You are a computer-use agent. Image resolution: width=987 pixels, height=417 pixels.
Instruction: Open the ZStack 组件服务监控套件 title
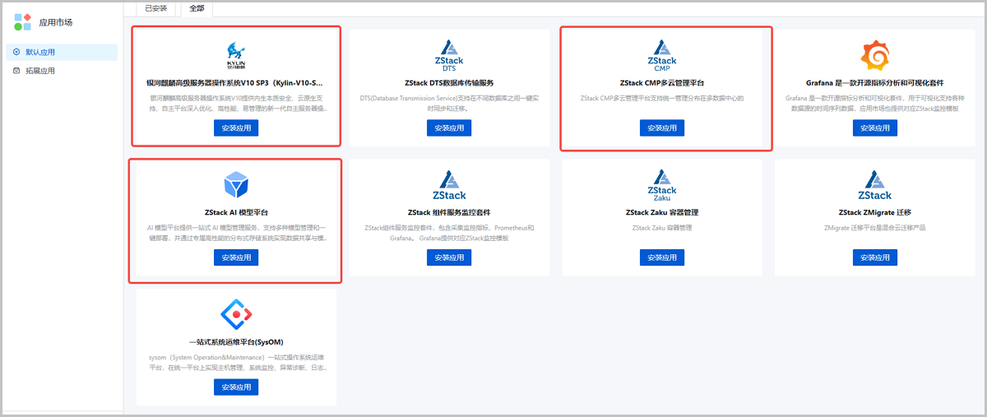tap(449, 212)
